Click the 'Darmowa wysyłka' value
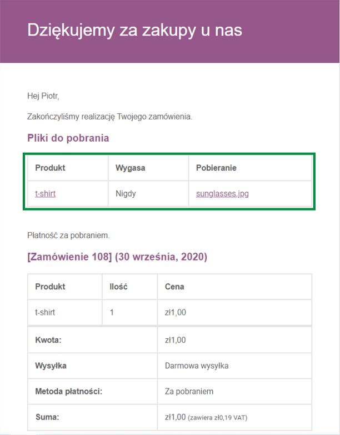 pyautogui.click(x=197, y=366)
